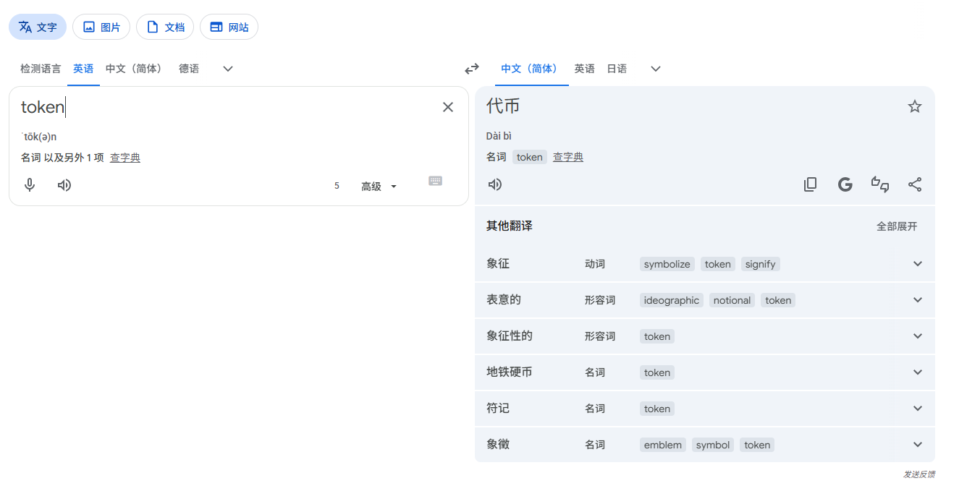Search translation with Google icon

pyautogui.click(x=845, y=184)
